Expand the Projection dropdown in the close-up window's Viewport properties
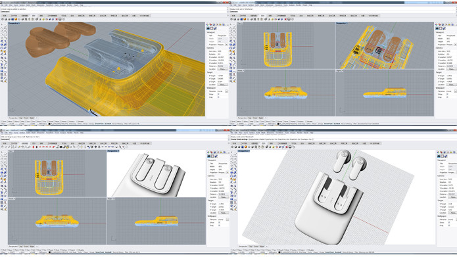 click(x=226, y=45)
